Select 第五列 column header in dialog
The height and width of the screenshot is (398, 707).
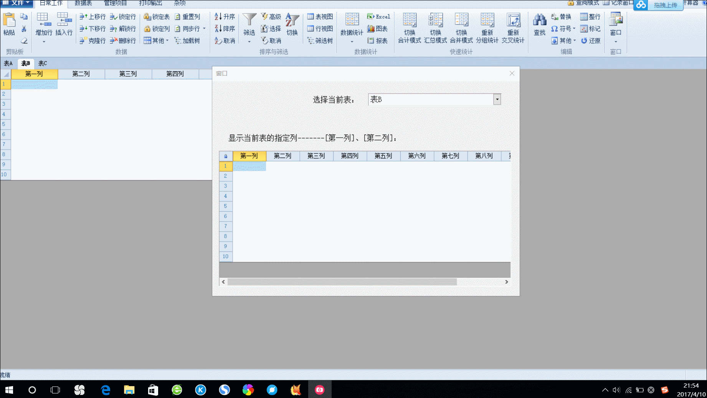tap(383, 156)
